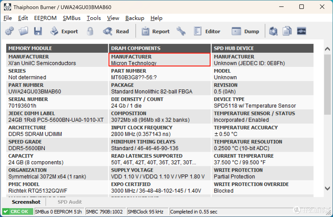Switch to the Screenshot tab
333x217 pixels.
point(26,202)
